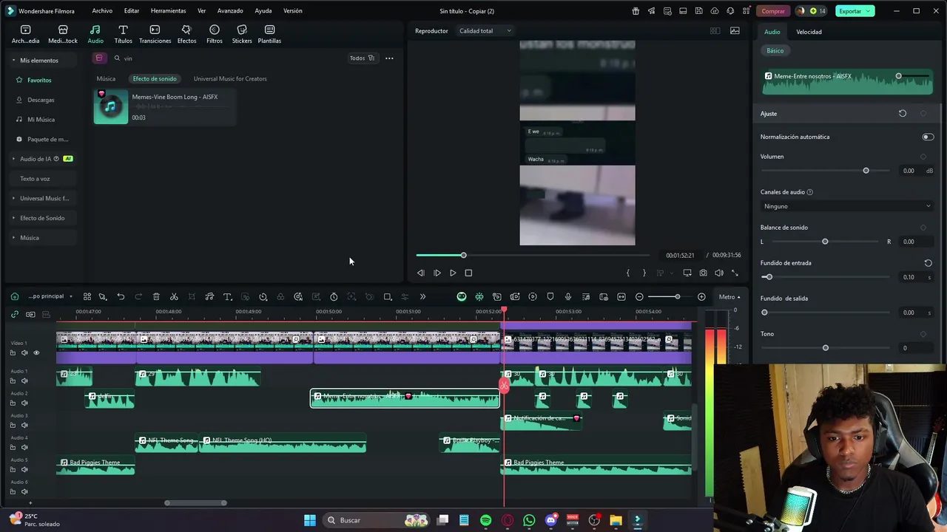Lock the Audio 4 track
Screen dimensions: 947x532
coord(13,447)
